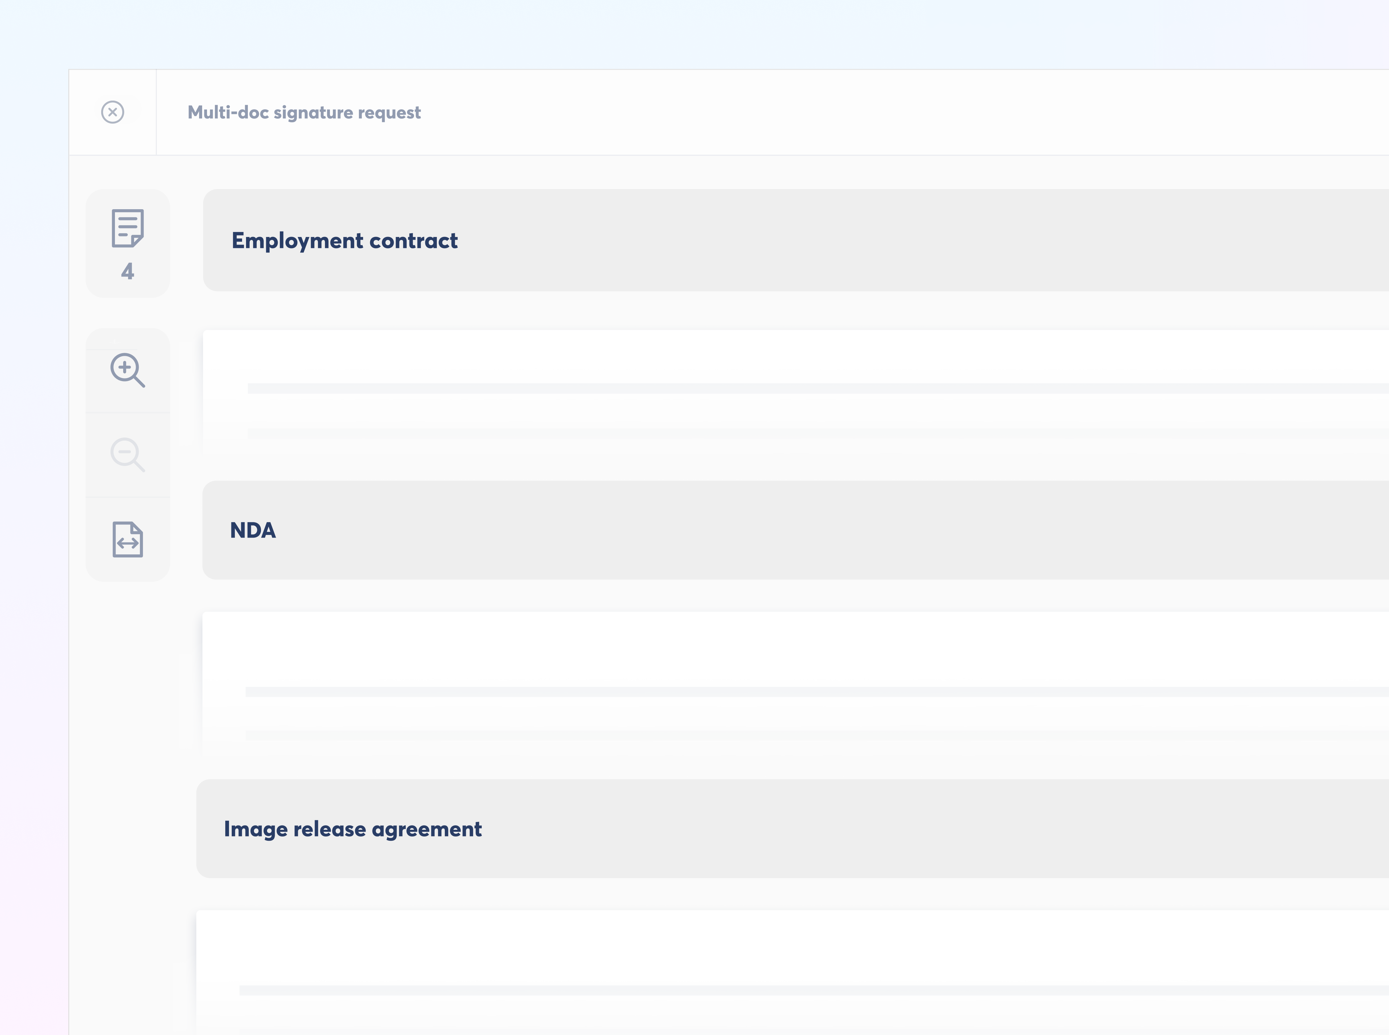Close the multi-doc signature request
The width and height of the screenshot is (1389, 1035).
(x=113, y=112)
